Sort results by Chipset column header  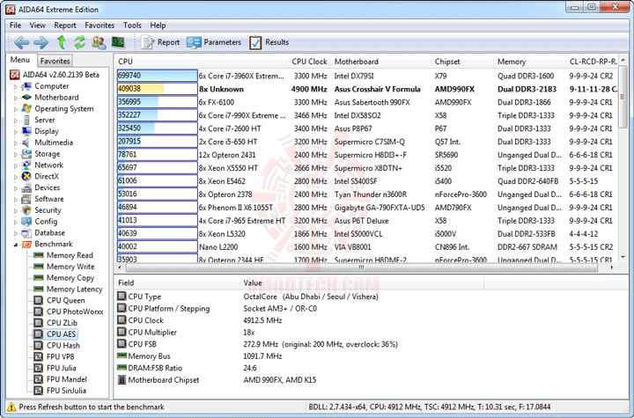pyautogui.click(x=462, y=62)
